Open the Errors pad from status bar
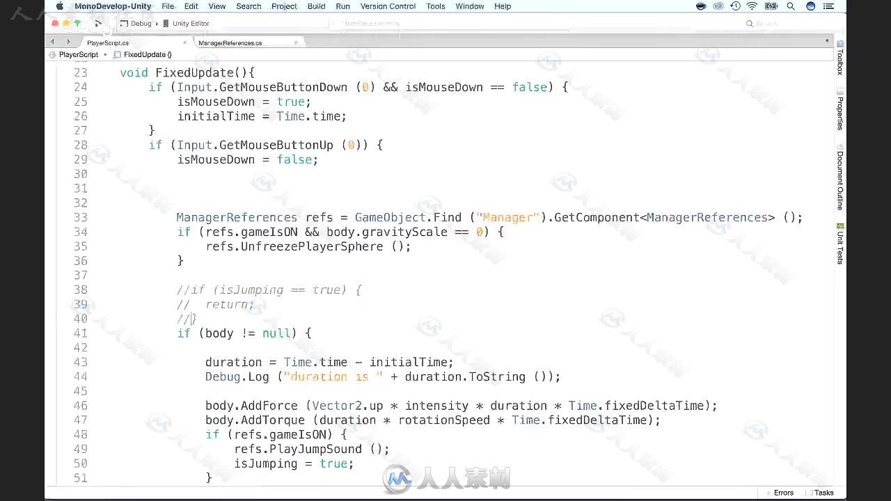The width and height of the screenshot is (891, 501). [x=779, y=493]
